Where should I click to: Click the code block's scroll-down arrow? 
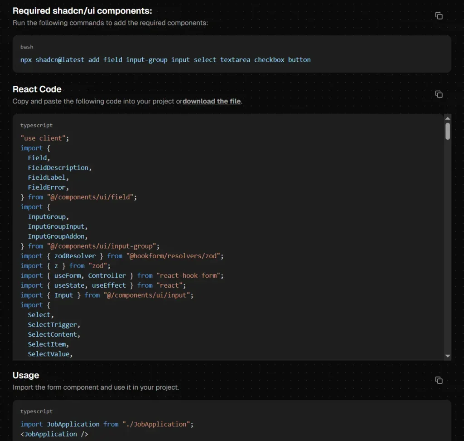(x=448, y=356)
